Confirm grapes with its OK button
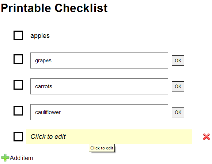The height and width of the screenshot is (164, 212). [x=178, y=60]
